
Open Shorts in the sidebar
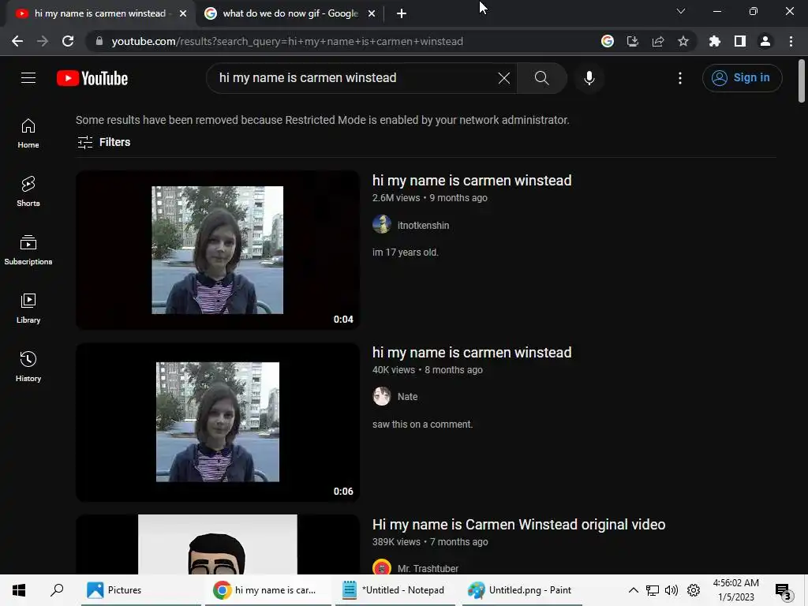tap(28, 192)
